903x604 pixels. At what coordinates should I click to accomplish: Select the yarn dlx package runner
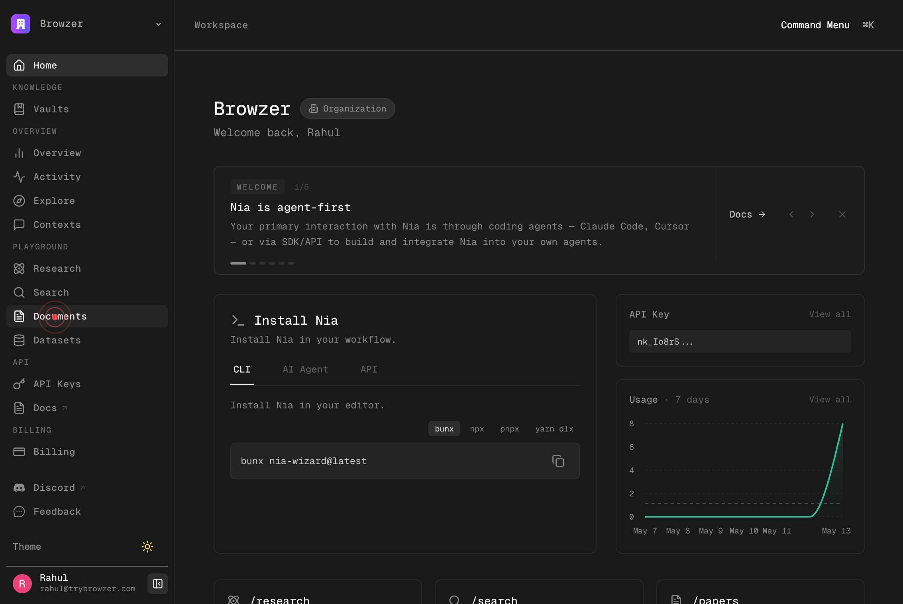point(554,429)
